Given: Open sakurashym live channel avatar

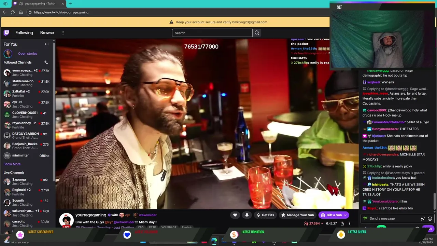Looking at the screenshot, I should [7, 213].
